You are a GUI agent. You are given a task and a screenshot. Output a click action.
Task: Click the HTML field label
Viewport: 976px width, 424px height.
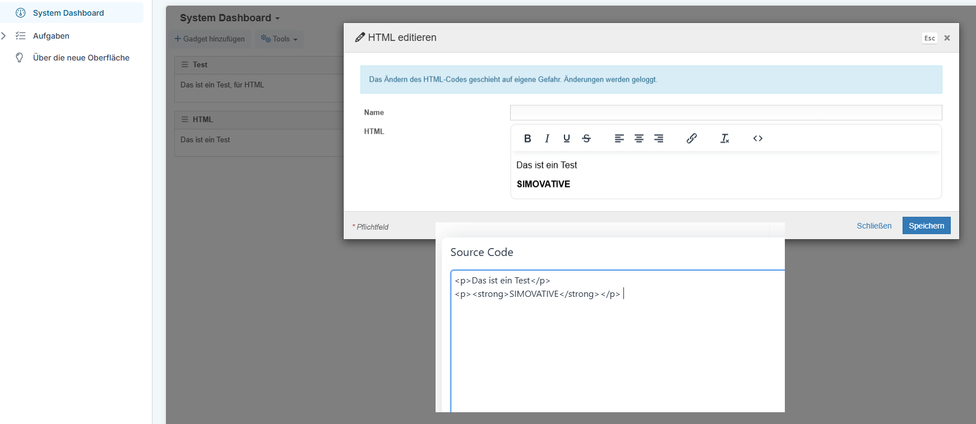click(x=374, y=131)
